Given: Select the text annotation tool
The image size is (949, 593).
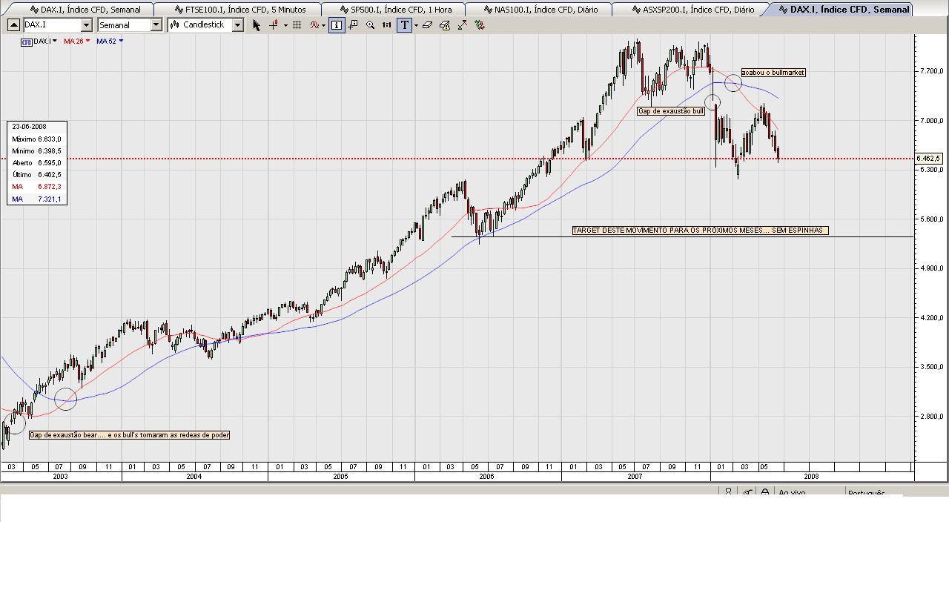Looking at the screenshot, I should [405, 24].
